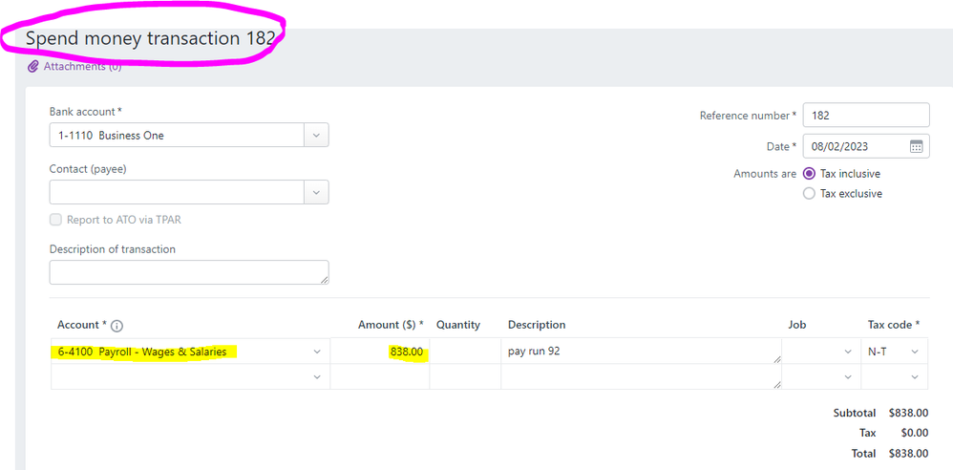Viewport: 953px width, 470px height.
Task: Open the Attachments link
Action: tap(82, 67)
